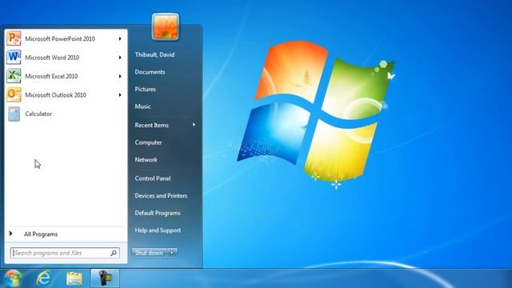Click Microsoft Word 2010 text
The height and width of the screenshot is (288, 512).
coord(52,58)
